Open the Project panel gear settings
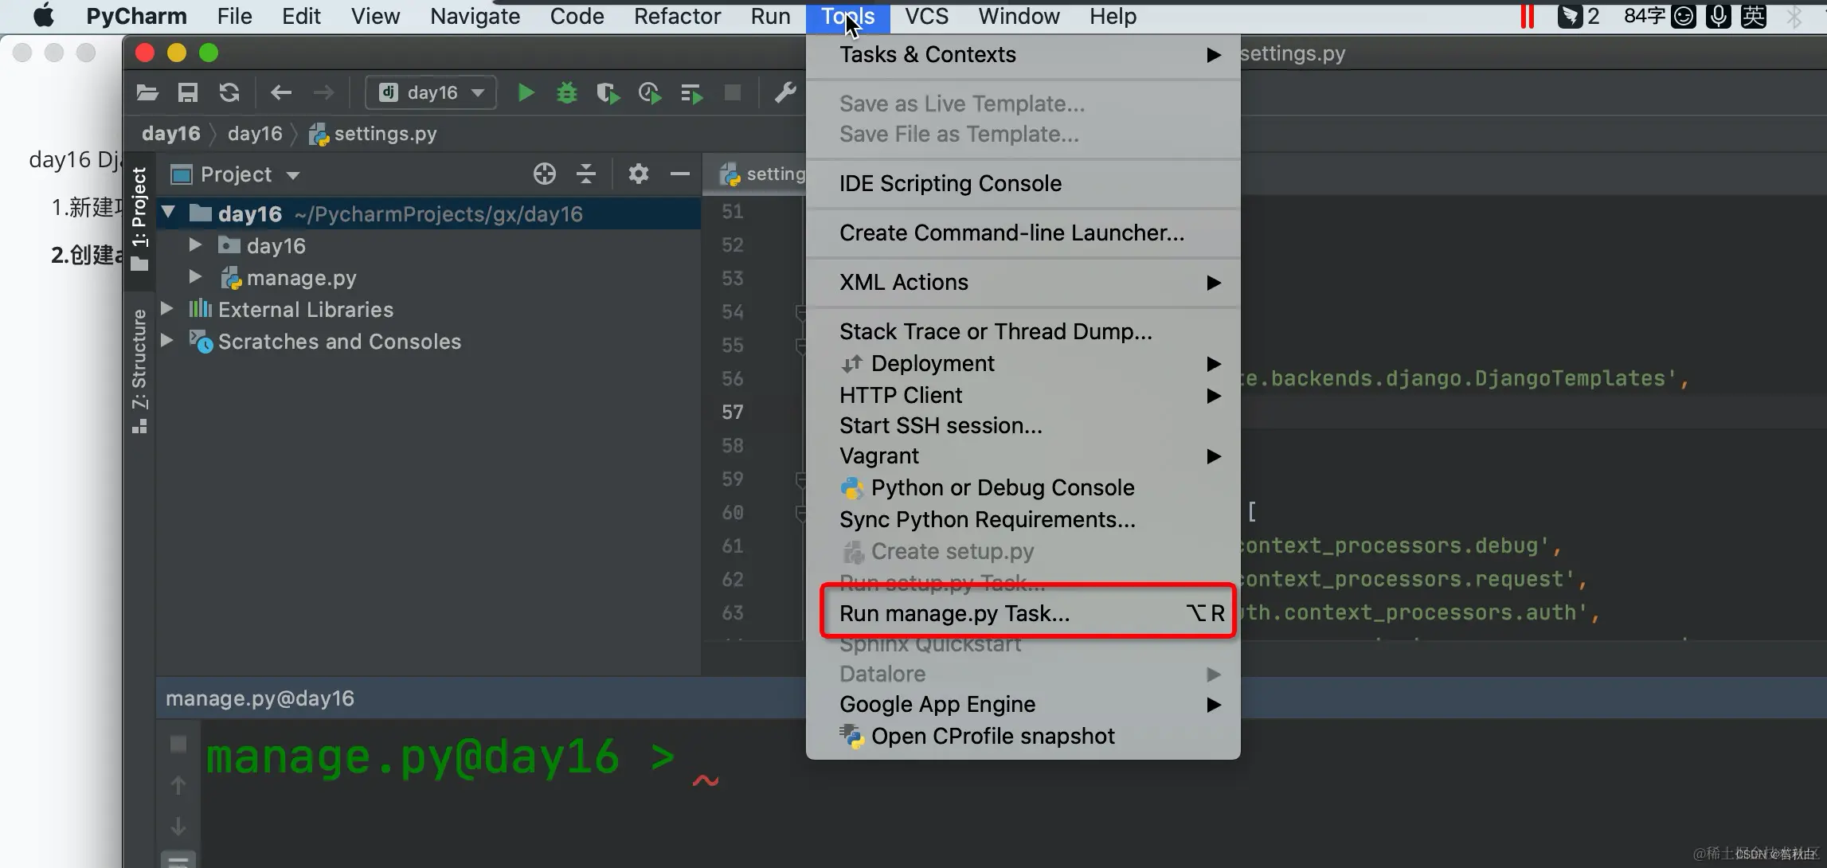 coord(638,174)
